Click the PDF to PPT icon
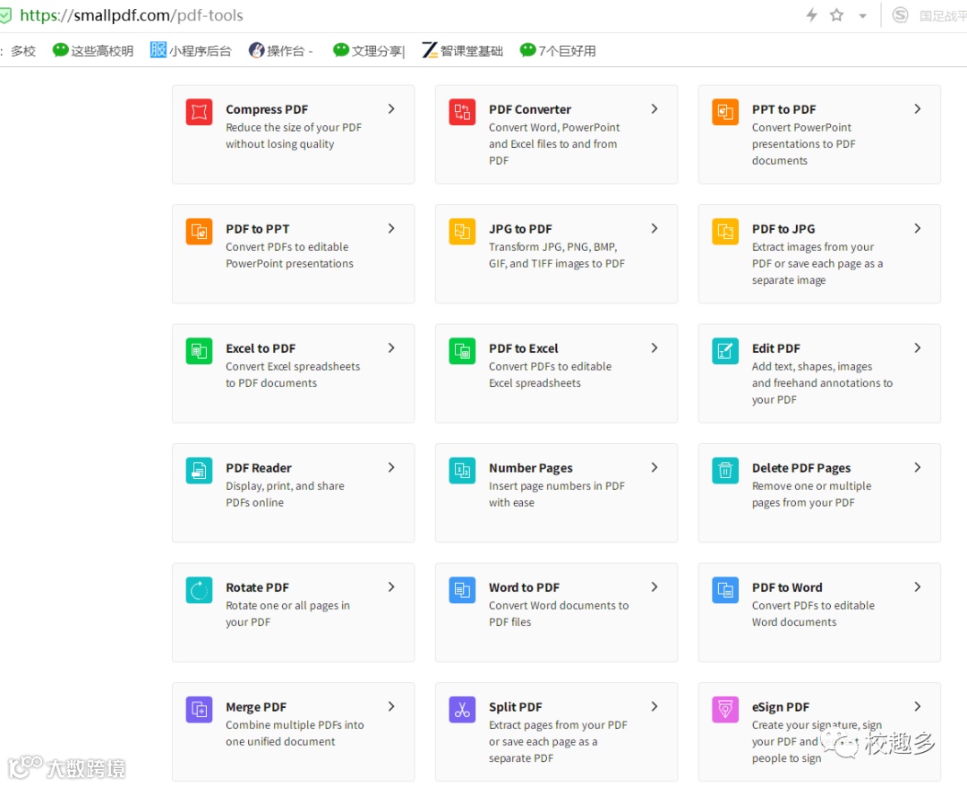 click(199, 231)
